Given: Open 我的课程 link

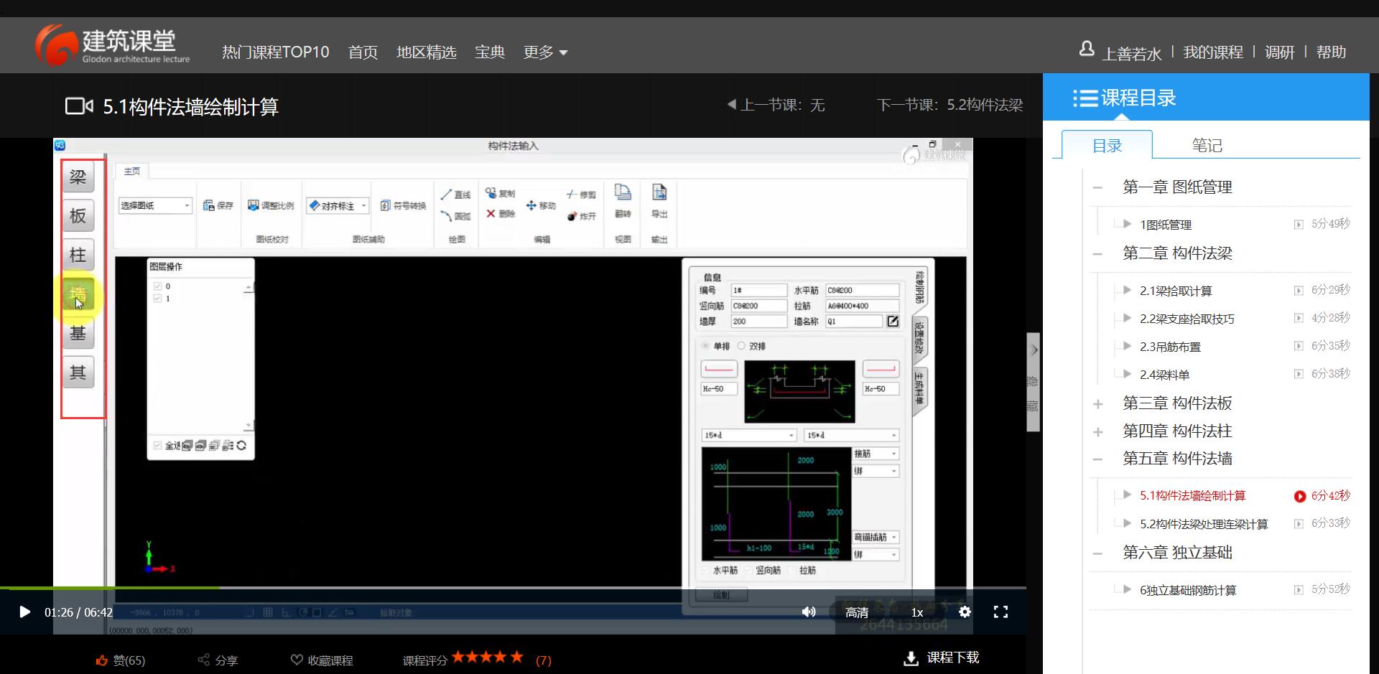Looking at the screenshot, I should point(1213,52).
